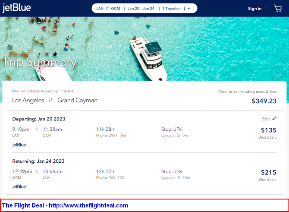This screenshot has width=289, height=212.
Task: Click Flights 766, 223 text
Action: pyautogui.click(x=110, y=178)
